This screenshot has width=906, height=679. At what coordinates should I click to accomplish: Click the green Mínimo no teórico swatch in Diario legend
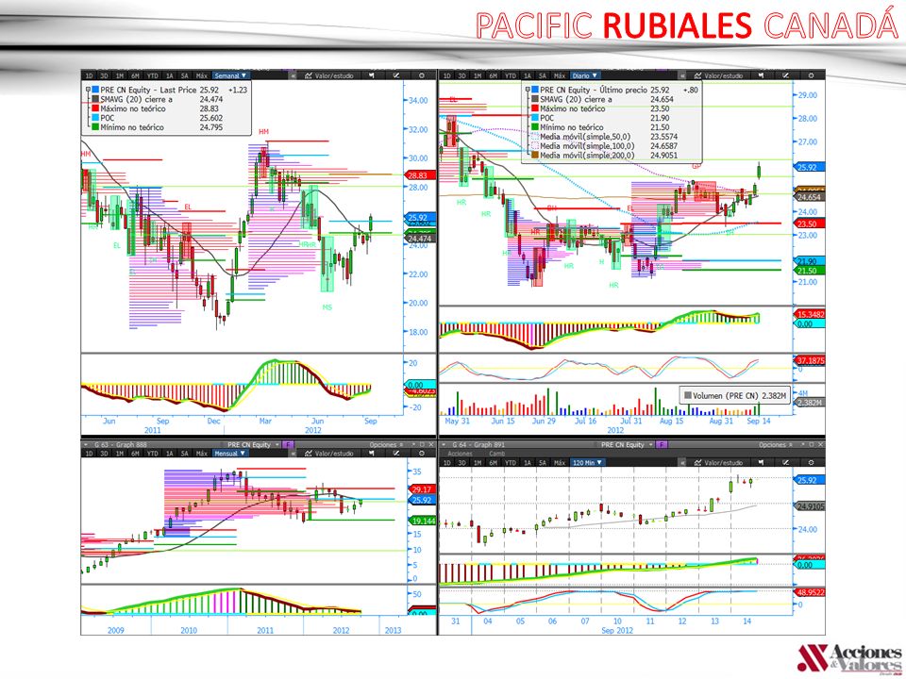click(534, 127)
